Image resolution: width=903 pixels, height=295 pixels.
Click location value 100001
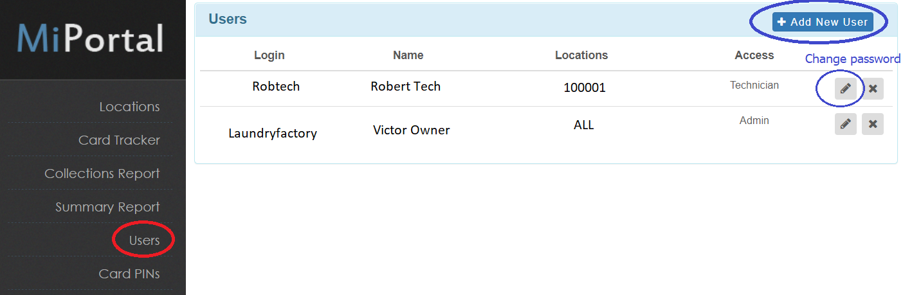pos(585,87)
